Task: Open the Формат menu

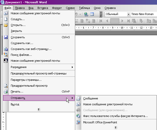Action: pyautogui.click(x=57, y=8)
